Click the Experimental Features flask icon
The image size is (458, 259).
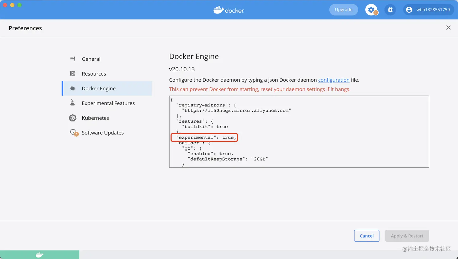coord(73,103)
